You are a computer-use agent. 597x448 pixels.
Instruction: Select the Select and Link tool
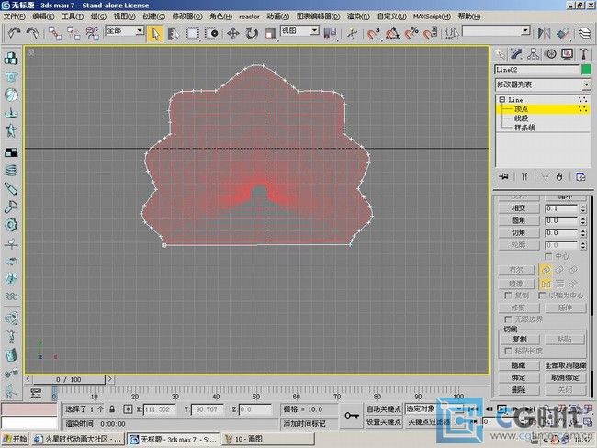[55, 33]
